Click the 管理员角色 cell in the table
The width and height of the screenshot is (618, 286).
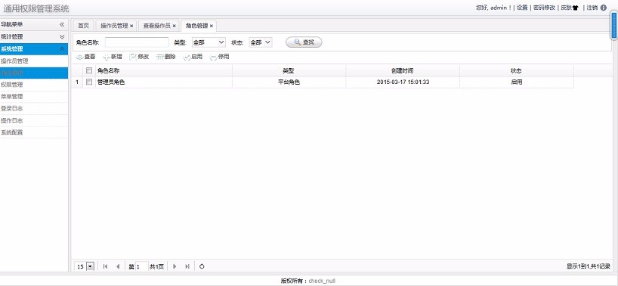click(x=163, y=82)
